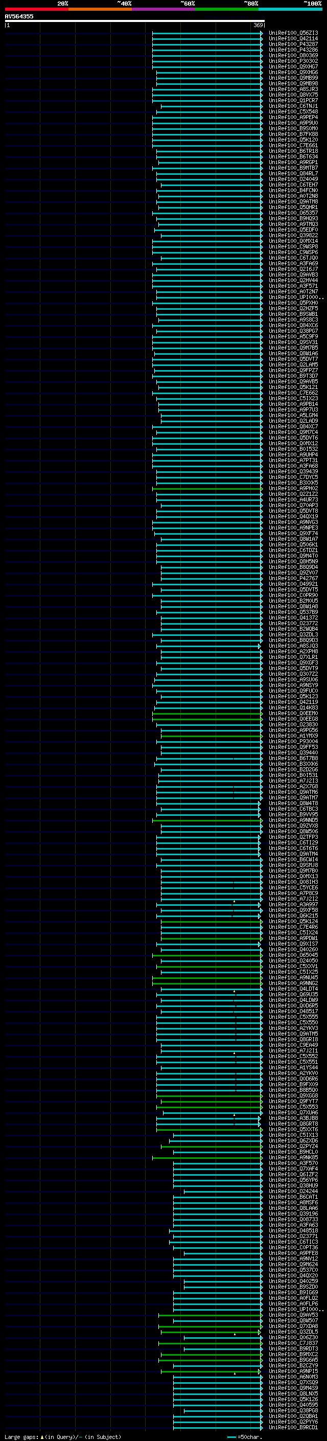
Task: Click the UniRef100_Q9FF53 label
Action: tap(293, 747)
